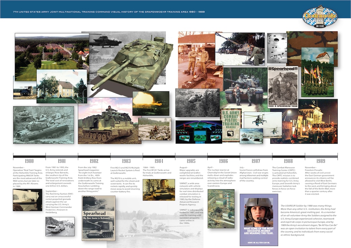Open the 1981 damaged car street photo
351x248 pixels.
(60, 226)
